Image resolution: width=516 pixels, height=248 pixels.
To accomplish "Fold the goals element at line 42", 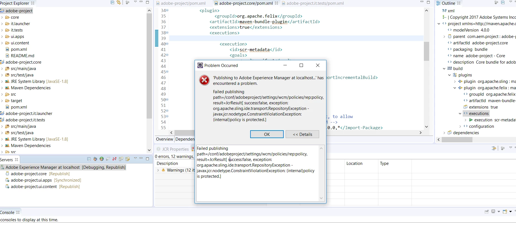I will coord(167,55).
